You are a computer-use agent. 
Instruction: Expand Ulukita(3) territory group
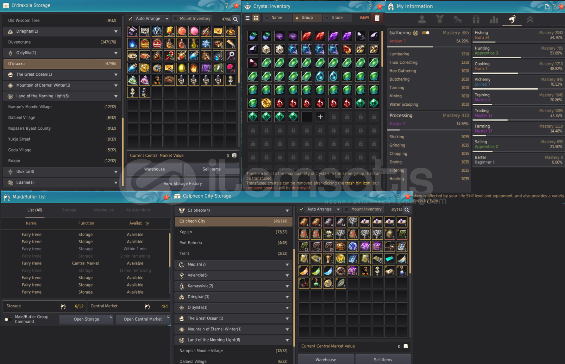coord(62,172)
